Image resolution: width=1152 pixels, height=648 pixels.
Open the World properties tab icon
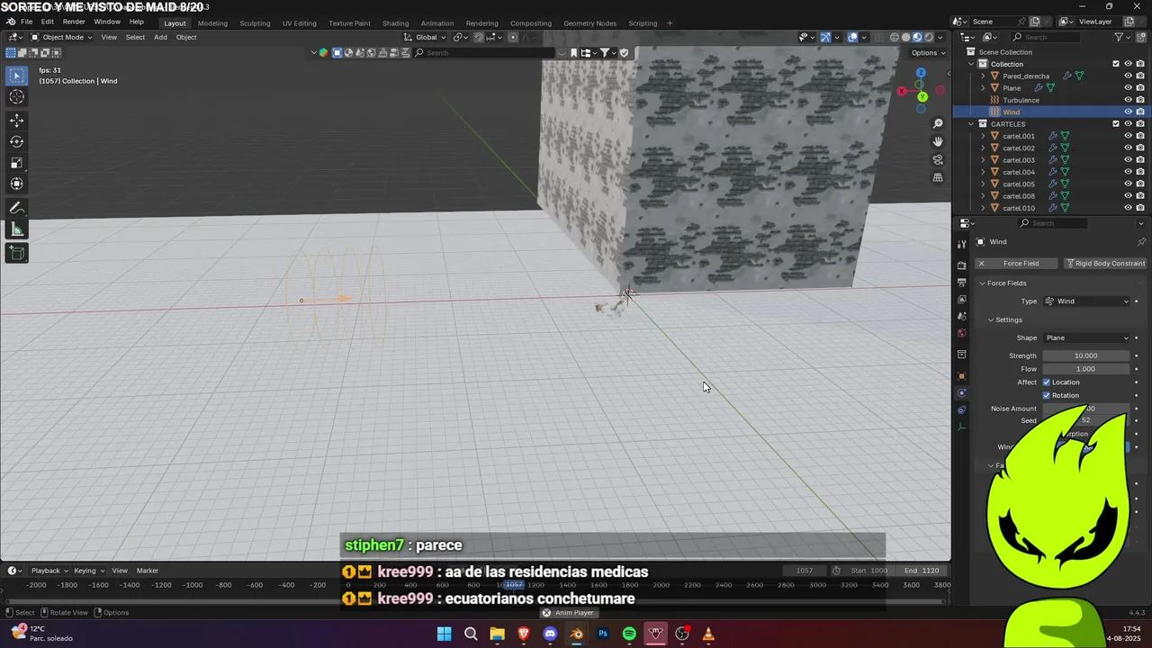pos(962,333)
